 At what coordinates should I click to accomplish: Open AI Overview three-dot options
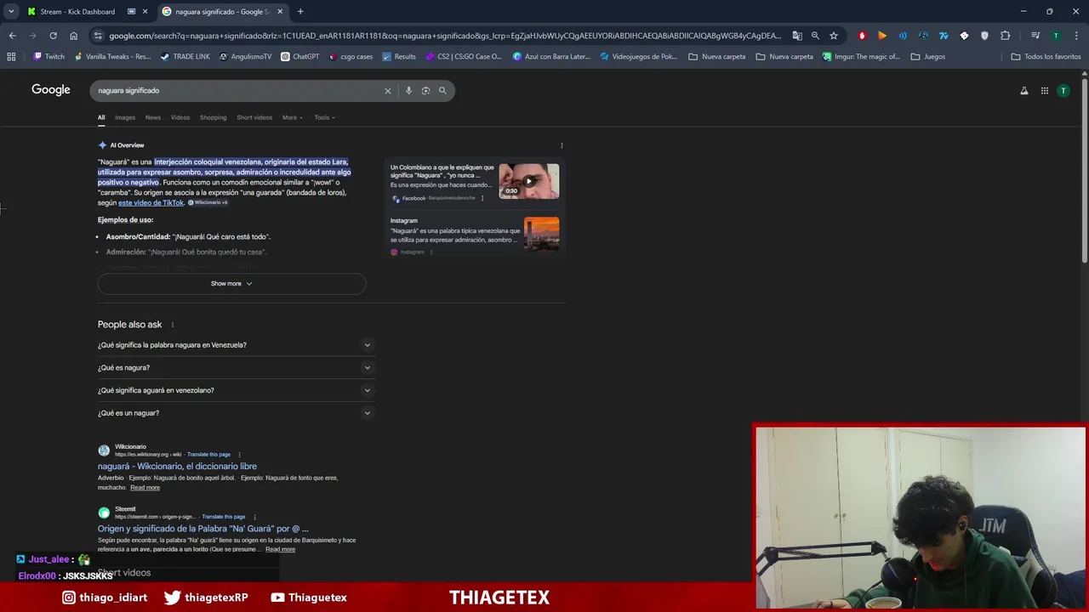[x=562, y=145]
